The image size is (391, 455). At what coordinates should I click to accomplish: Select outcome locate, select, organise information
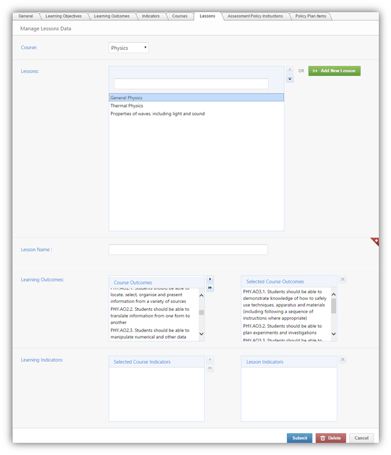point(153,296)
